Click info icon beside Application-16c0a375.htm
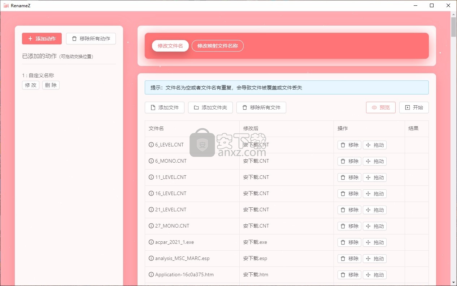This screenshot has width=457, height=286. (151, 274)
